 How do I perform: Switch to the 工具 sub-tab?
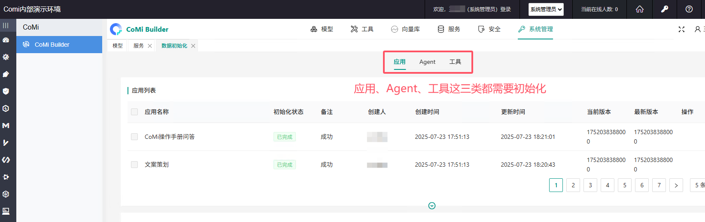point(455,62)
